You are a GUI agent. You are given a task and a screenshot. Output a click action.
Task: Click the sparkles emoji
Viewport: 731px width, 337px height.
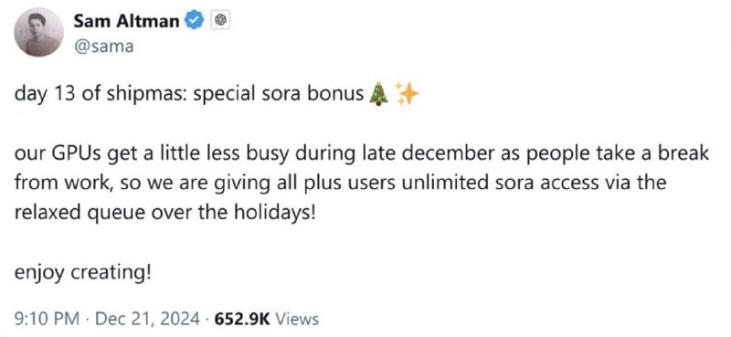[407, 94]
